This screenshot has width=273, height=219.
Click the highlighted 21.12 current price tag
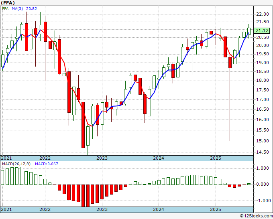click(262, 30)
